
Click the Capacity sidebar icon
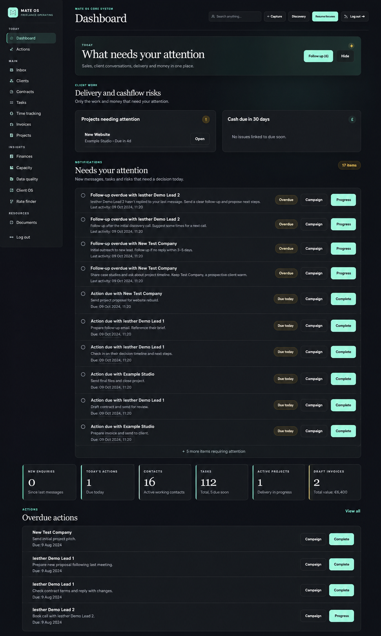11,168
